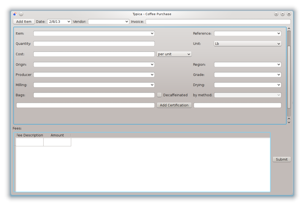Expand the Origin combo box
The width and height of the screenshot is (304, 206).
94,65
